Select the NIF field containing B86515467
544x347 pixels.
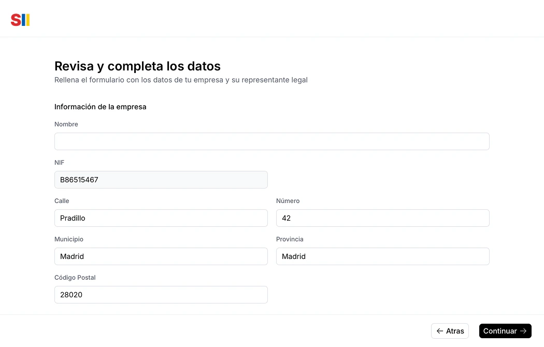coord(161,180)
